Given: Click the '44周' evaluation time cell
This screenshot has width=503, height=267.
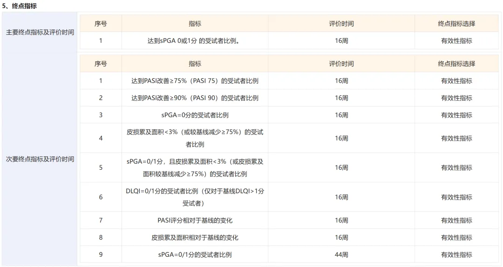Looking at the screenshot, I should pos(341,254).
